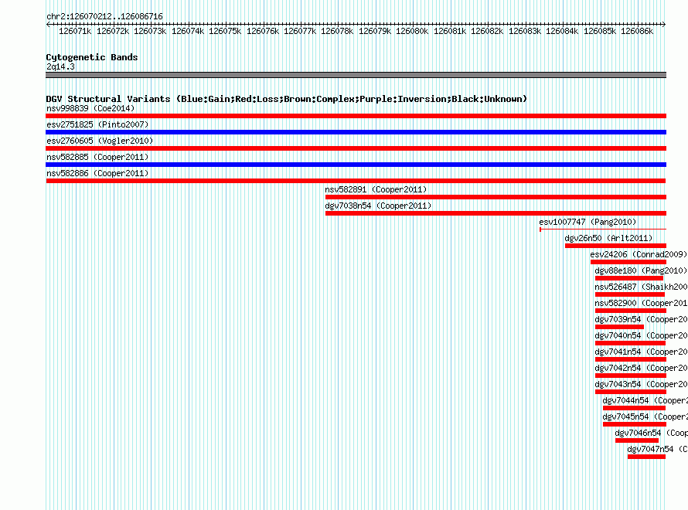Open dgv7045n54 variant label
The width and height of the screenshot is (688, 510).
click(645, 416)
